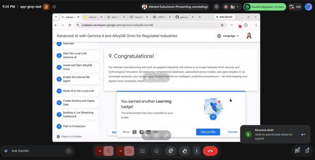Go to step 6 Create Schema and Ingest Data
This screenshot has width=315, height=160.
coord(77,103)
